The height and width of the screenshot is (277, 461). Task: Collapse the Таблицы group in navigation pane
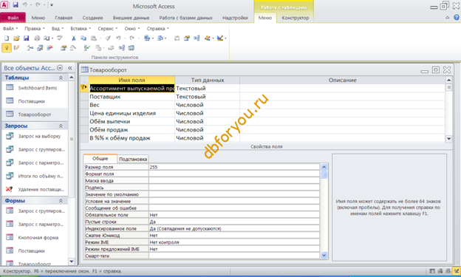click(x=61, y=78)
